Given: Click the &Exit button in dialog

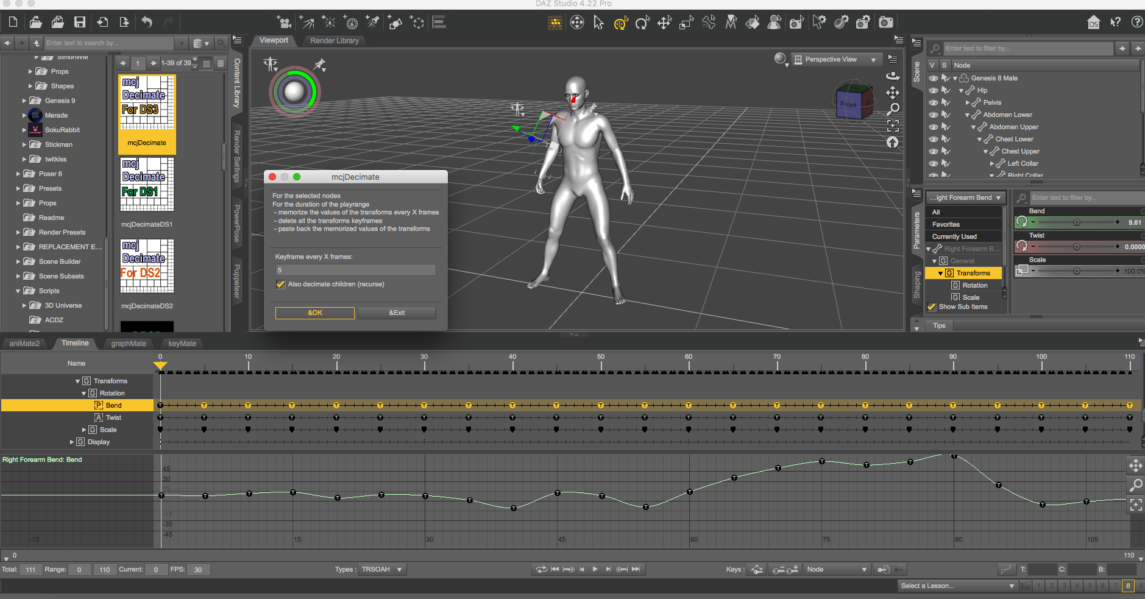Looking at the screenshot, I should pos(397,313).
